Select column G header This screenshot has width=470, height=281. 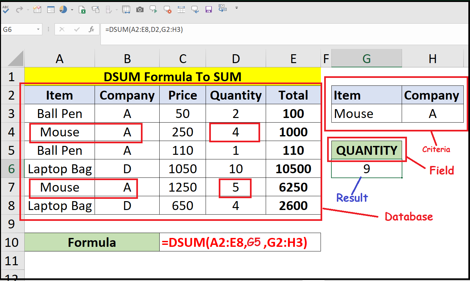[x=367, y=58]
